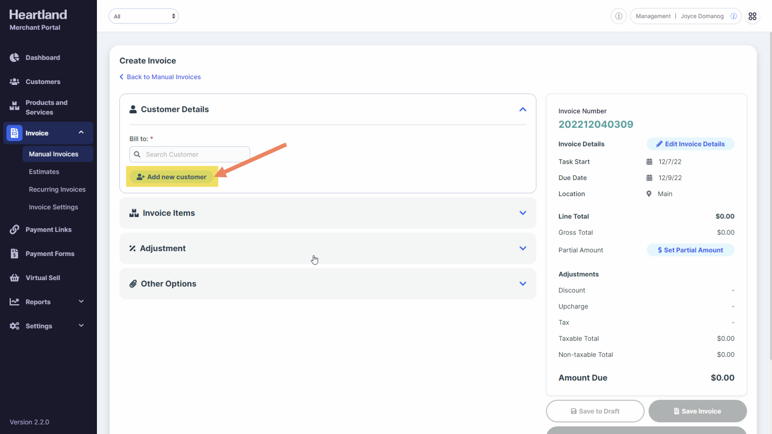Click the Payment Links chain icon

[x=14, y=229]
